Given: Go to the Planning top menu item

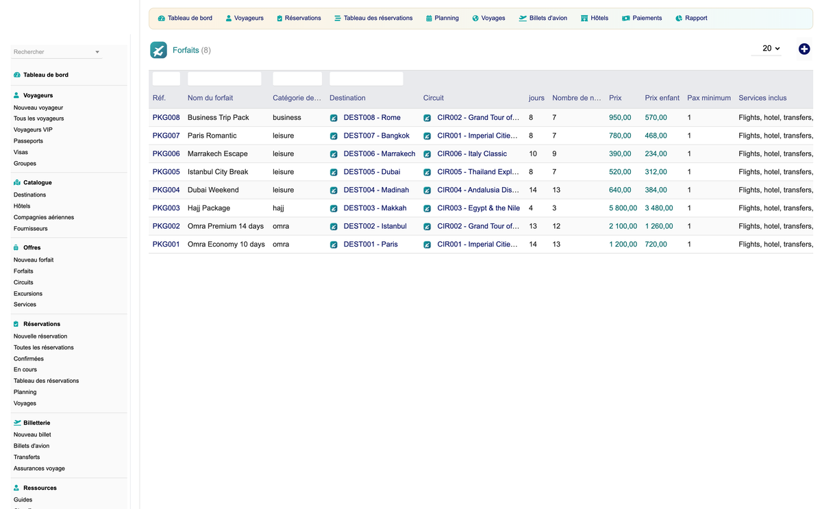Looking at the screenshot, I should pos(443,18).
